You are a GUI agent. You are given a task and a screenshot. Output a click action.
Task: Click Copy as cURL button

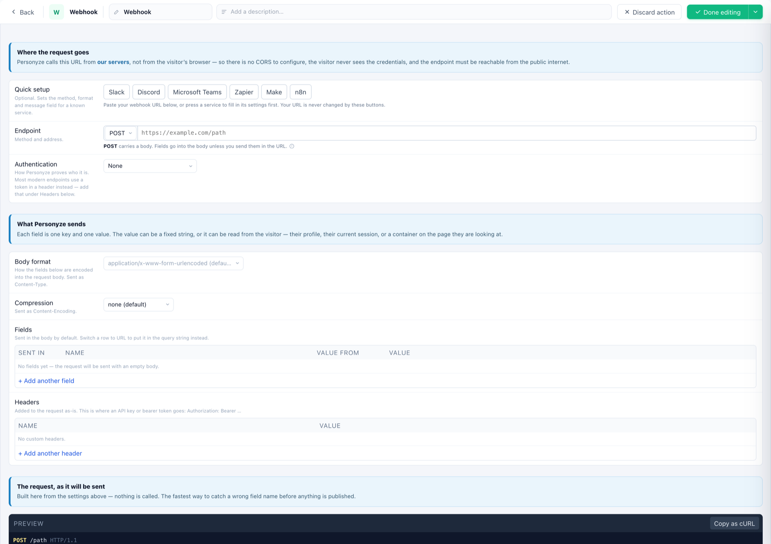click(x=734, y=523)
